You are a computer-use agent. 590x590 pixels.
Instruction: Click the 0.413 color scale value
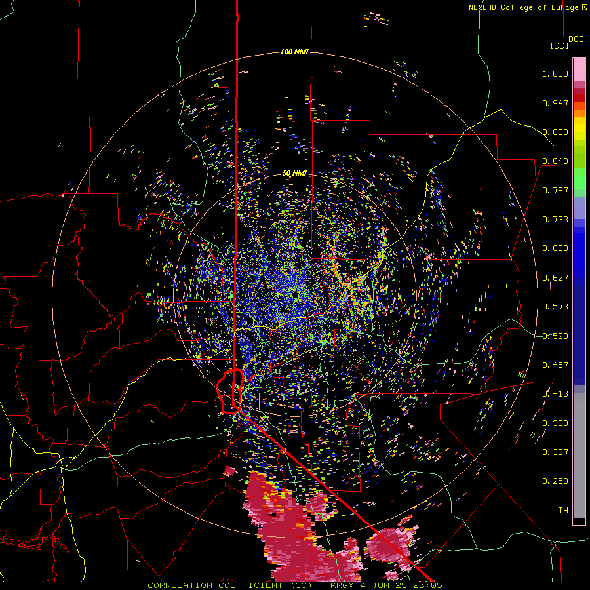click(555, 394)
